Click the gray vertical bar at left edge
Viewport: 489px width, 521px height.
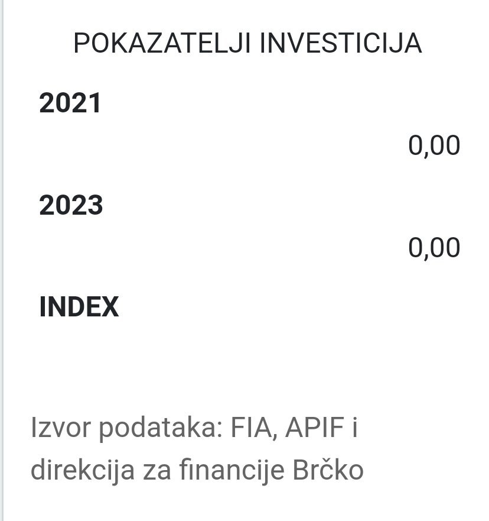pyautogui.click(x=2, y=260)
